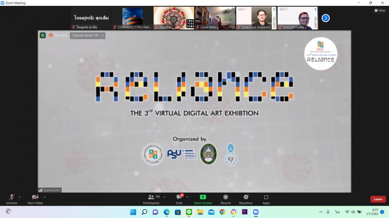Select Carol Wells video thumbnail
The image size is (389, 218).
coord(215,18)
